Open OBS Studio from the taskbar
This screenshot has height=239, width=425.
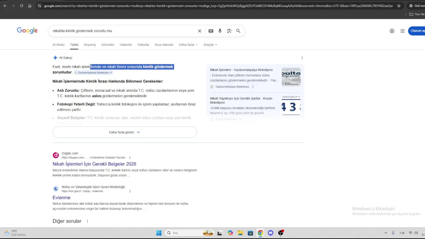(281, 233)
